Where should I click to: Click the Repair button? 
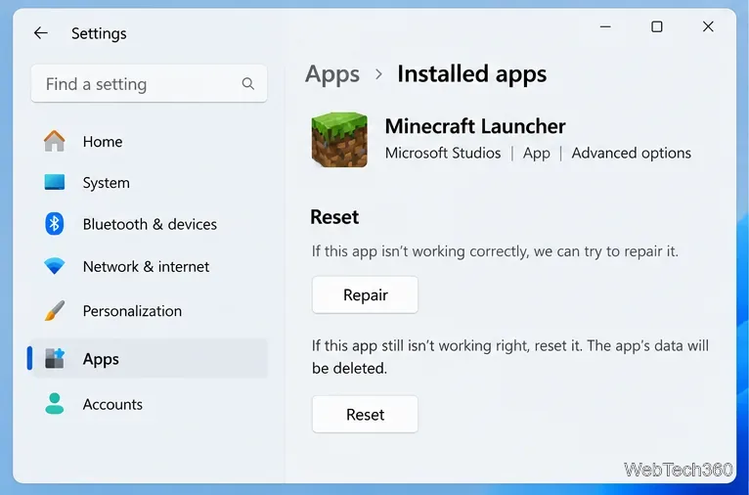(x=365, y=294)
